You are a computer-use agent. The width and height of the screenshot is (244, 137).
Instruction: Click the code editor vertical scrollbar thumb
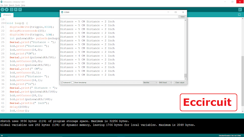click(242, 81)
